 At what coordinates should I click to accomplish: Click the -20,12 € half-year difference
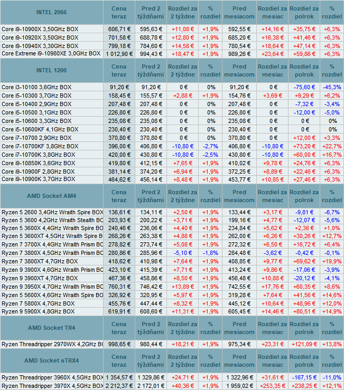tap(304, 279)
